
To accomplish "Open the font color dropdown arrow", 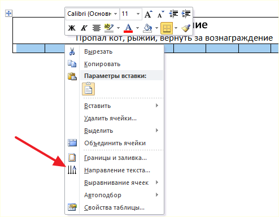I will point(137,28).
